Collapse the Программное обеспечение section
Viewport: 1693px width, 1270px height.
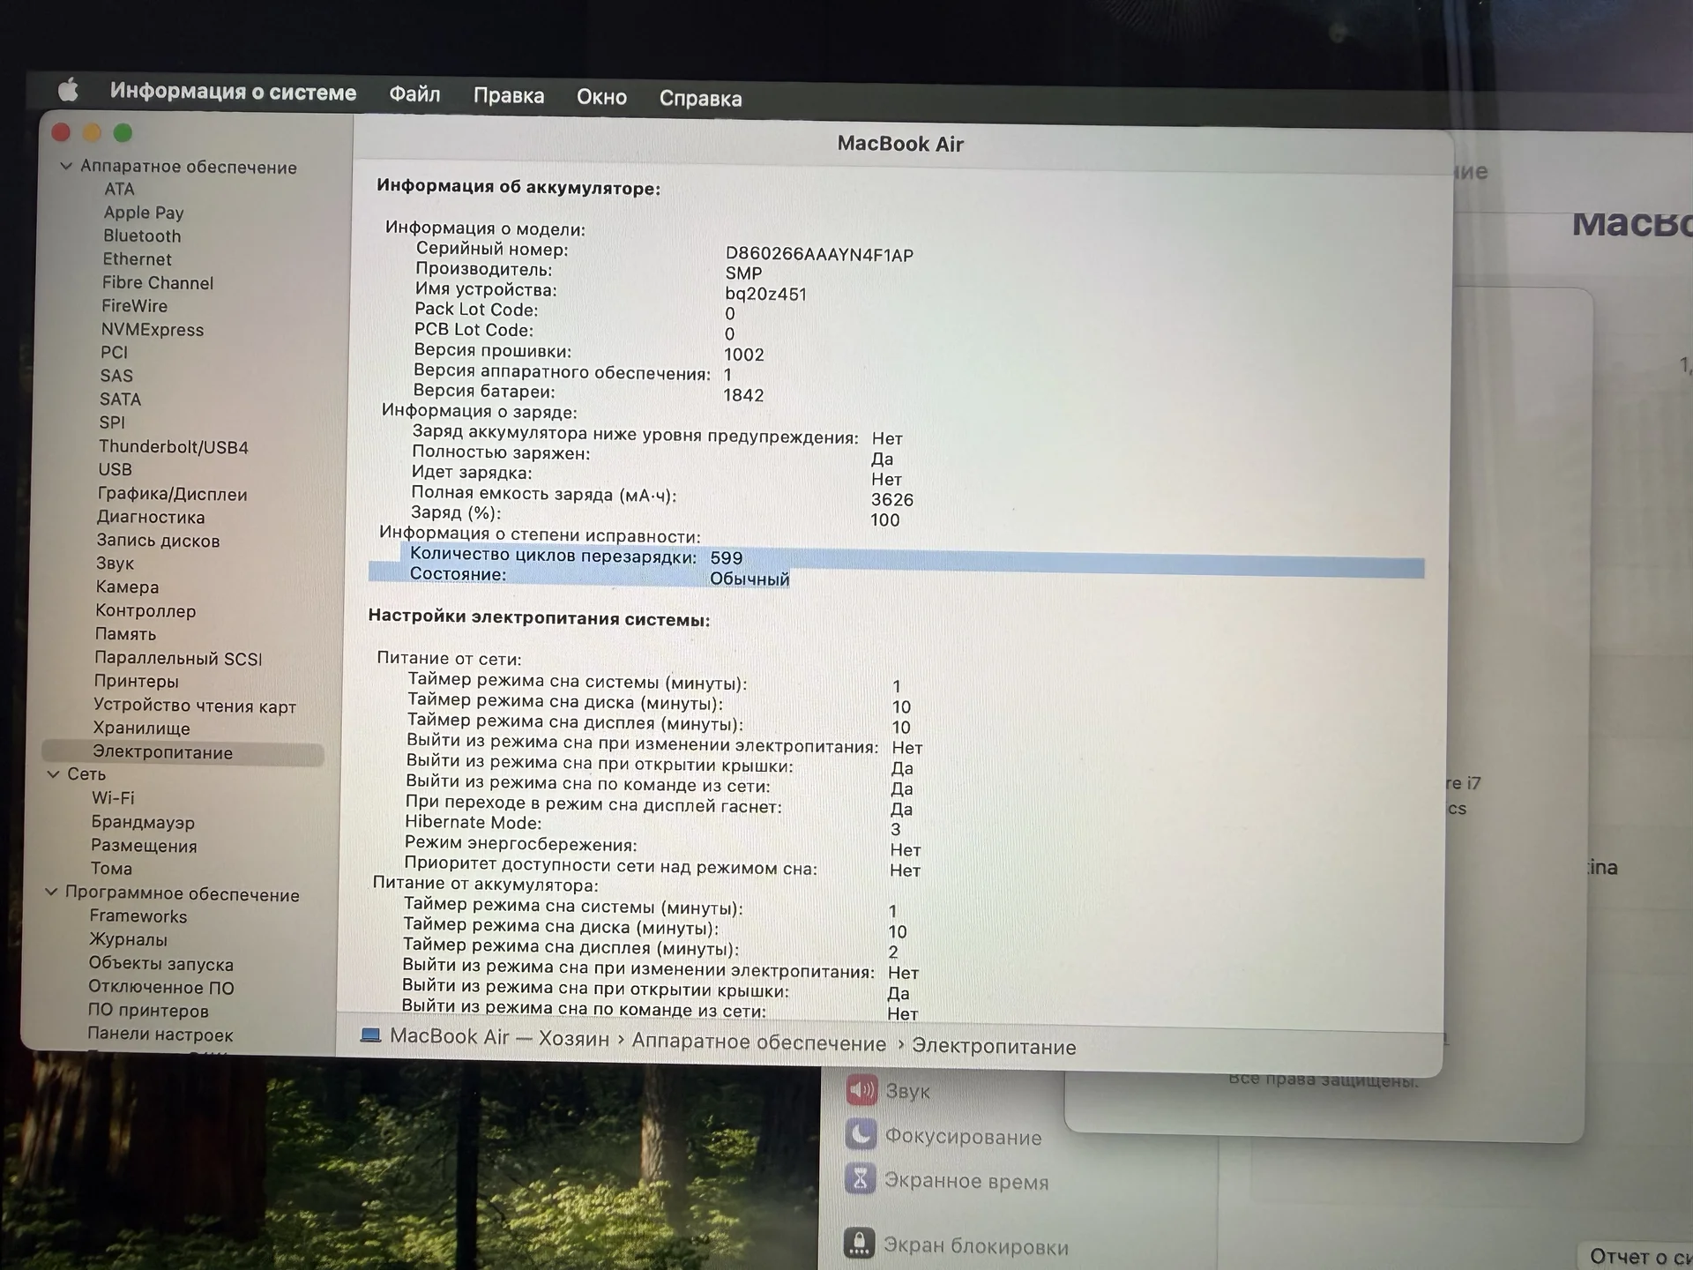(x=51, y=893)
